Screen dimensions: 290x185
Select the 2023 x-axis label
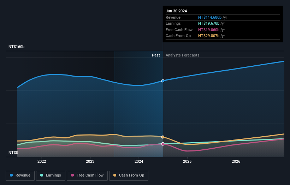pos(90,161)
